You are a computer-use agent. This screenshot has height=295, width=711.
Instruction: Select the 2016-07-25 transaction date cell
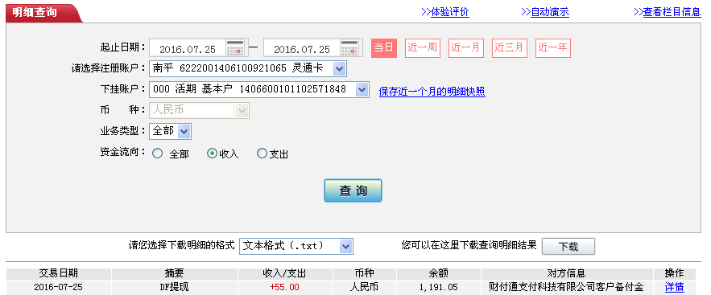pos(59,287)
